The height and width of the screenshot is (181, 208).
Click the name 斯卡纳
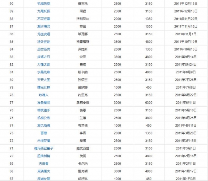(83, 72)
